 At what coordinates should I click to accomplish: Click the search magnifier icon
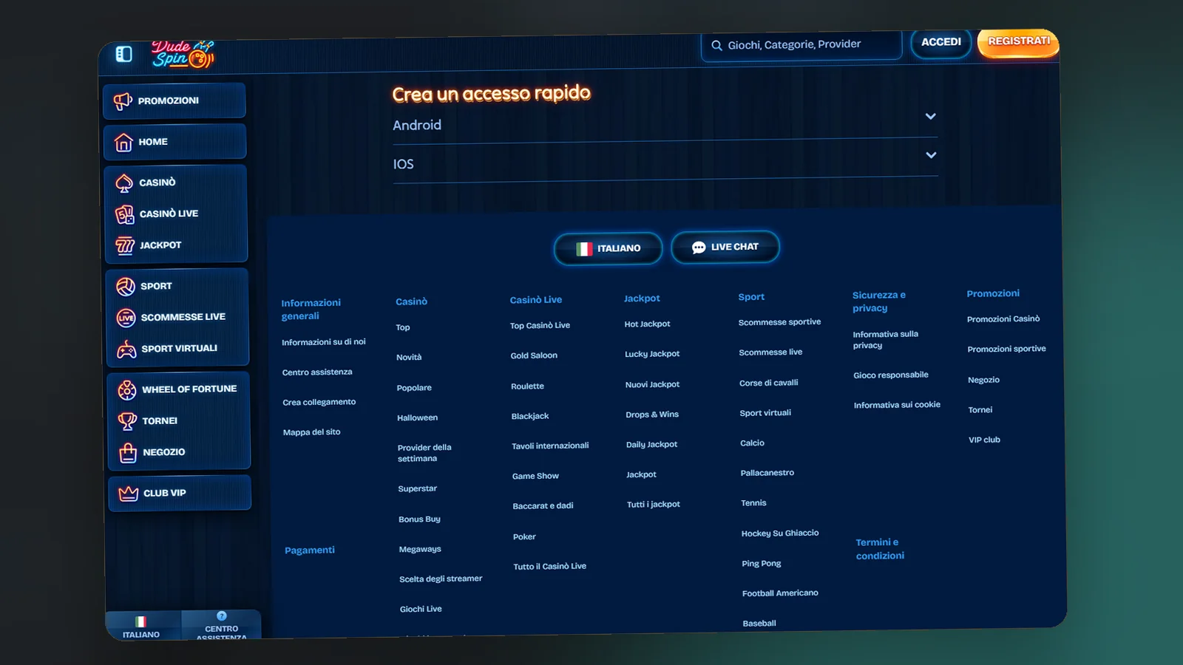(716, 46)
